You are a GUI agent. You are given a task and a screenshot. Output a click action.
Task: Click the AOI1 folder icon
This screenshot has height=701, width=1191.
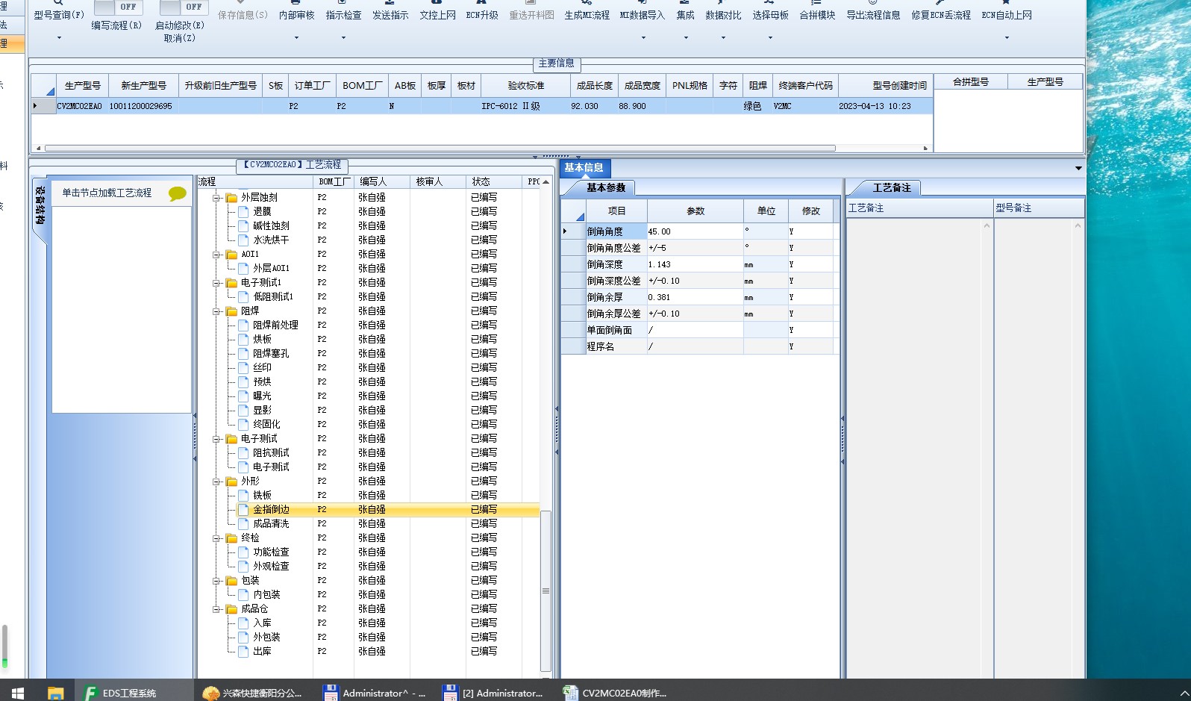pos(231,255)
